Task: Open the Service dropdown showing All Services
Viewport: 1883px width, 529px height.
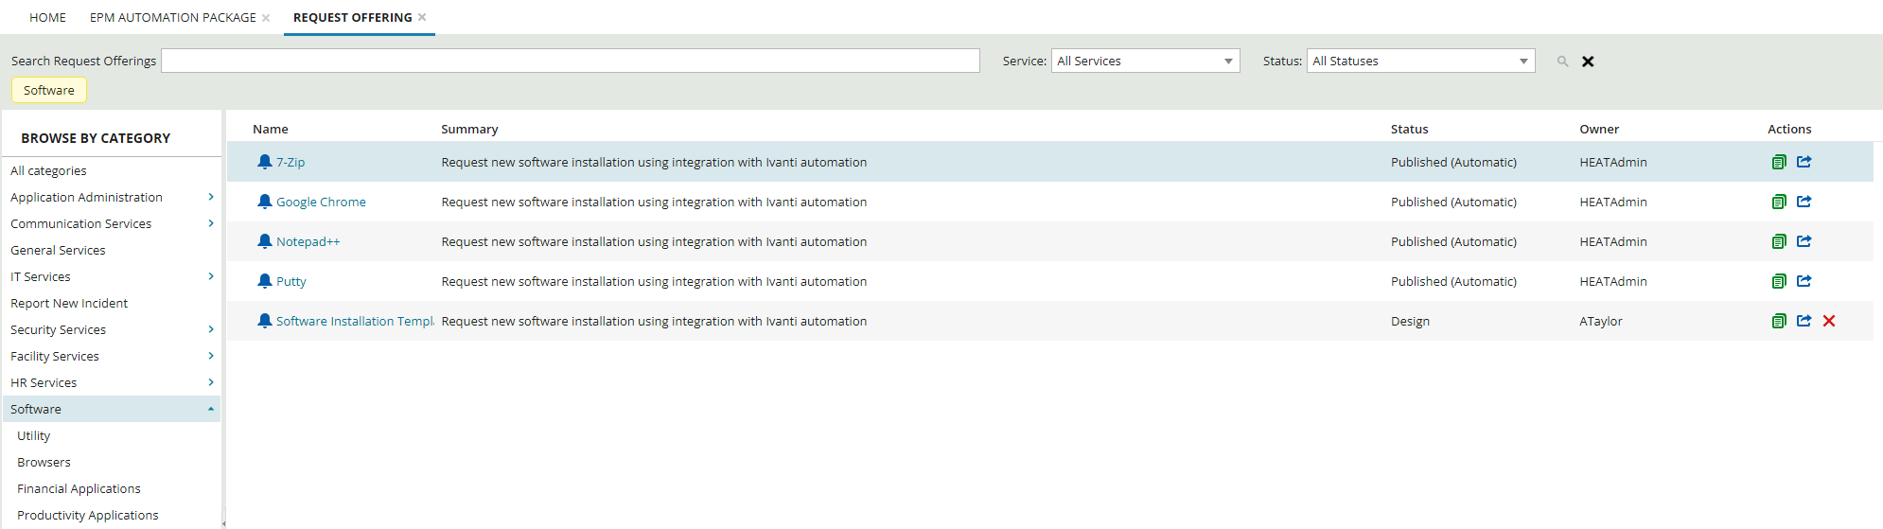Action: (1145, 61)
